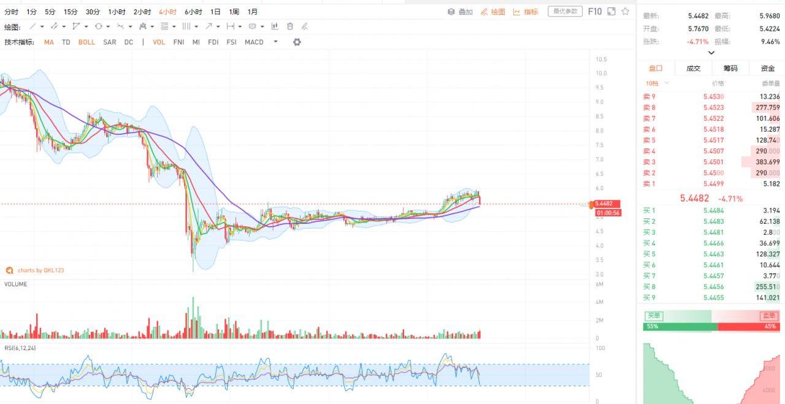Screen dimensions: 785x404
Task: Open indicator settings gear icon
Action: [x=297, y=42]
